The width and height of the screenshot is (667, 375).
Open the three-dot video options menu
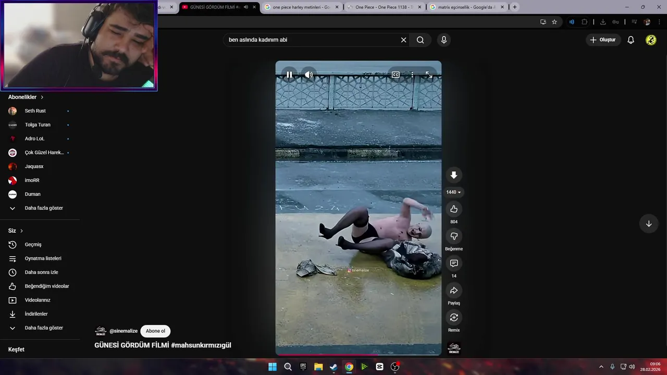click(x=412, y=74)
